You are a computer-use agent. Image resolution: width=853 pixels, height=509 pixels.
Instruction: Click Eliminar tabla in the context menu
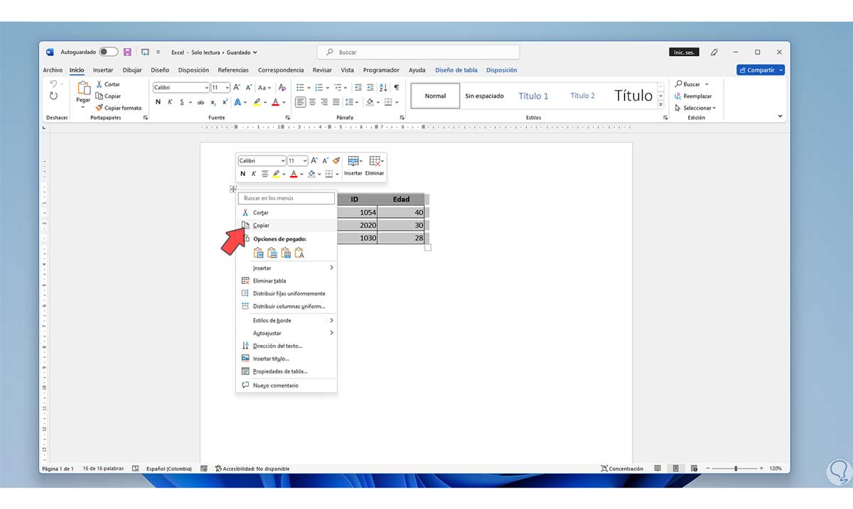tap(286, 280)
